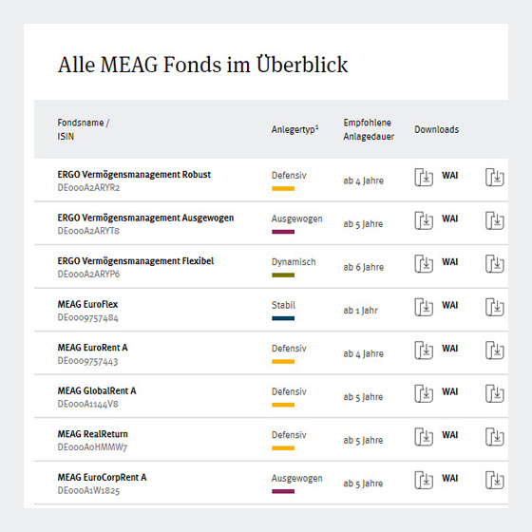Download WAI document for MEAG EuroCorpRent A
The height and width of the screenshot is (532, 532).
(x=424, y=480)
